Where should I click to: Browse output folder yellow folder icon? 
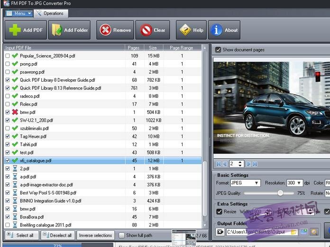294,232
